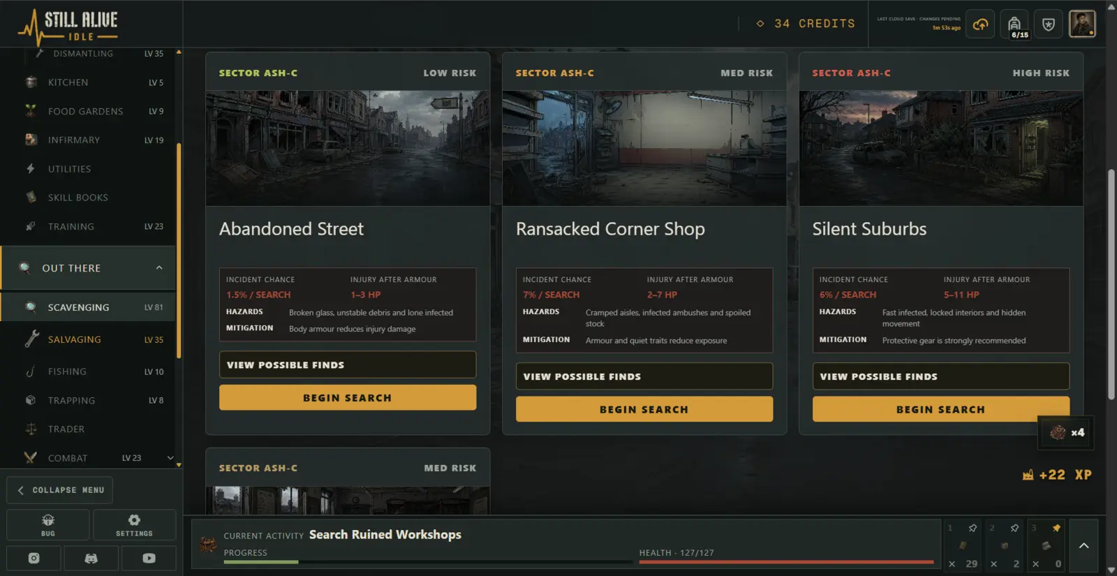The height and width of the screenshot is (576, 1117).
Task: Click the Infirmary icon in sidebar
Action: tap(31, 140)
